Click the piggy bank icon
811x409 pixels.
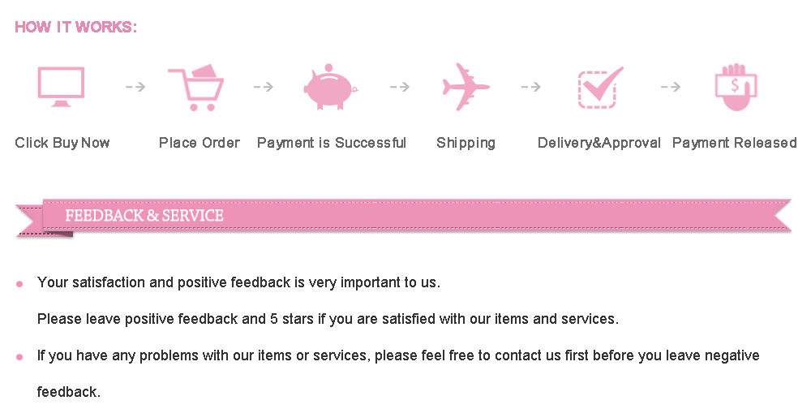pos(330,87)
